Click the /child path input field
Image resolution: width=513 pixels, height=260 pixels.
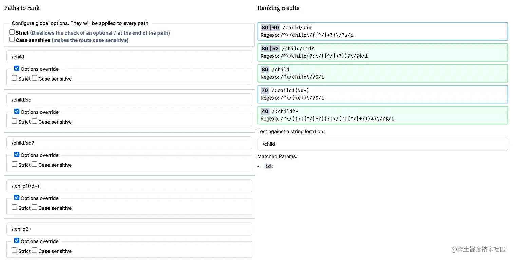pyautogui.click(x=129, y=57)
